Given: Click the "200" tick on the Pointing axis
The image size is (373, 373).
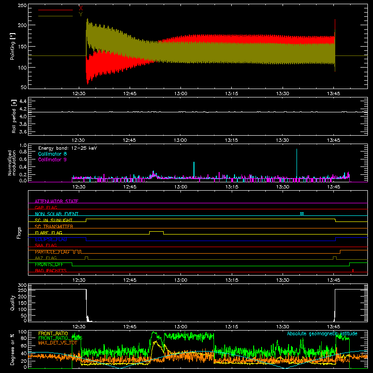Looking at the screenshot, I should point(22,25).
